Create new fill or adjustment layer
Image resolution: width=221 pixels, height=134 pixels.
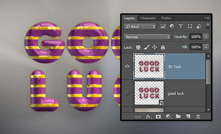tap(169, 117)
